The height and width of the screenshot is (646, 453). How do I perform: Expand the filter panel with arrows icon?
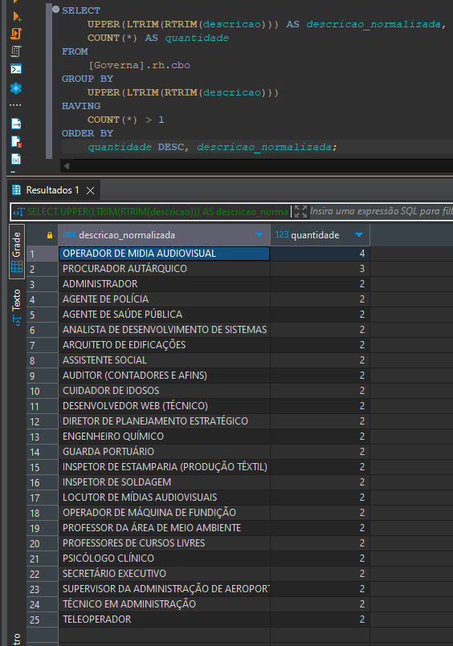[x=301, y=211]
